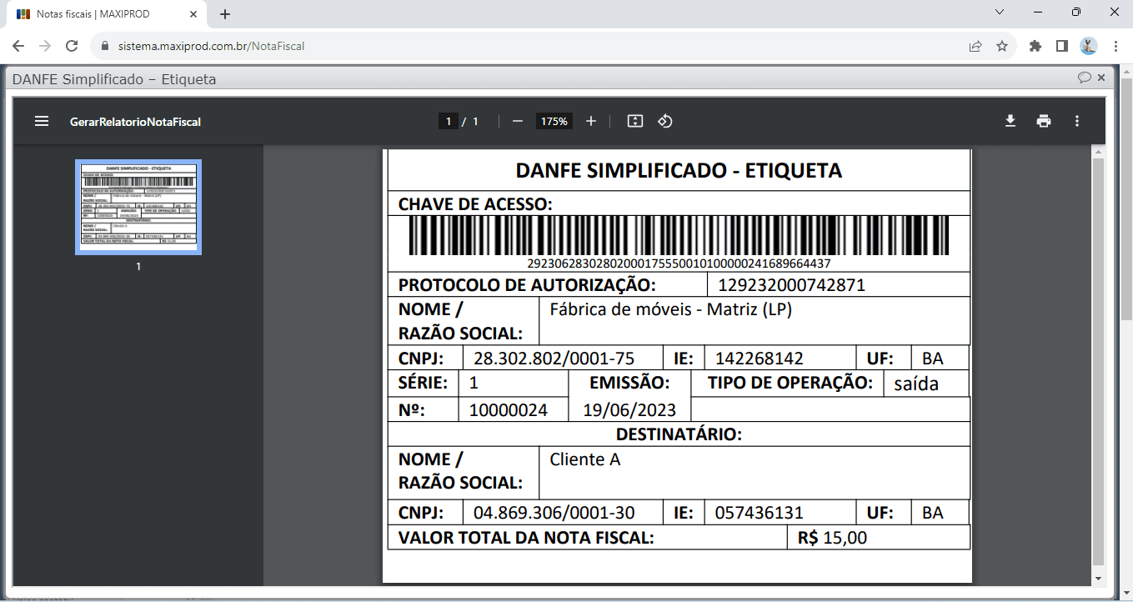This screenshot has height=602, width=1133.
Task: Click the DANFE Simplificado – Etiqueta dialog title
Action: click(114, 79)
